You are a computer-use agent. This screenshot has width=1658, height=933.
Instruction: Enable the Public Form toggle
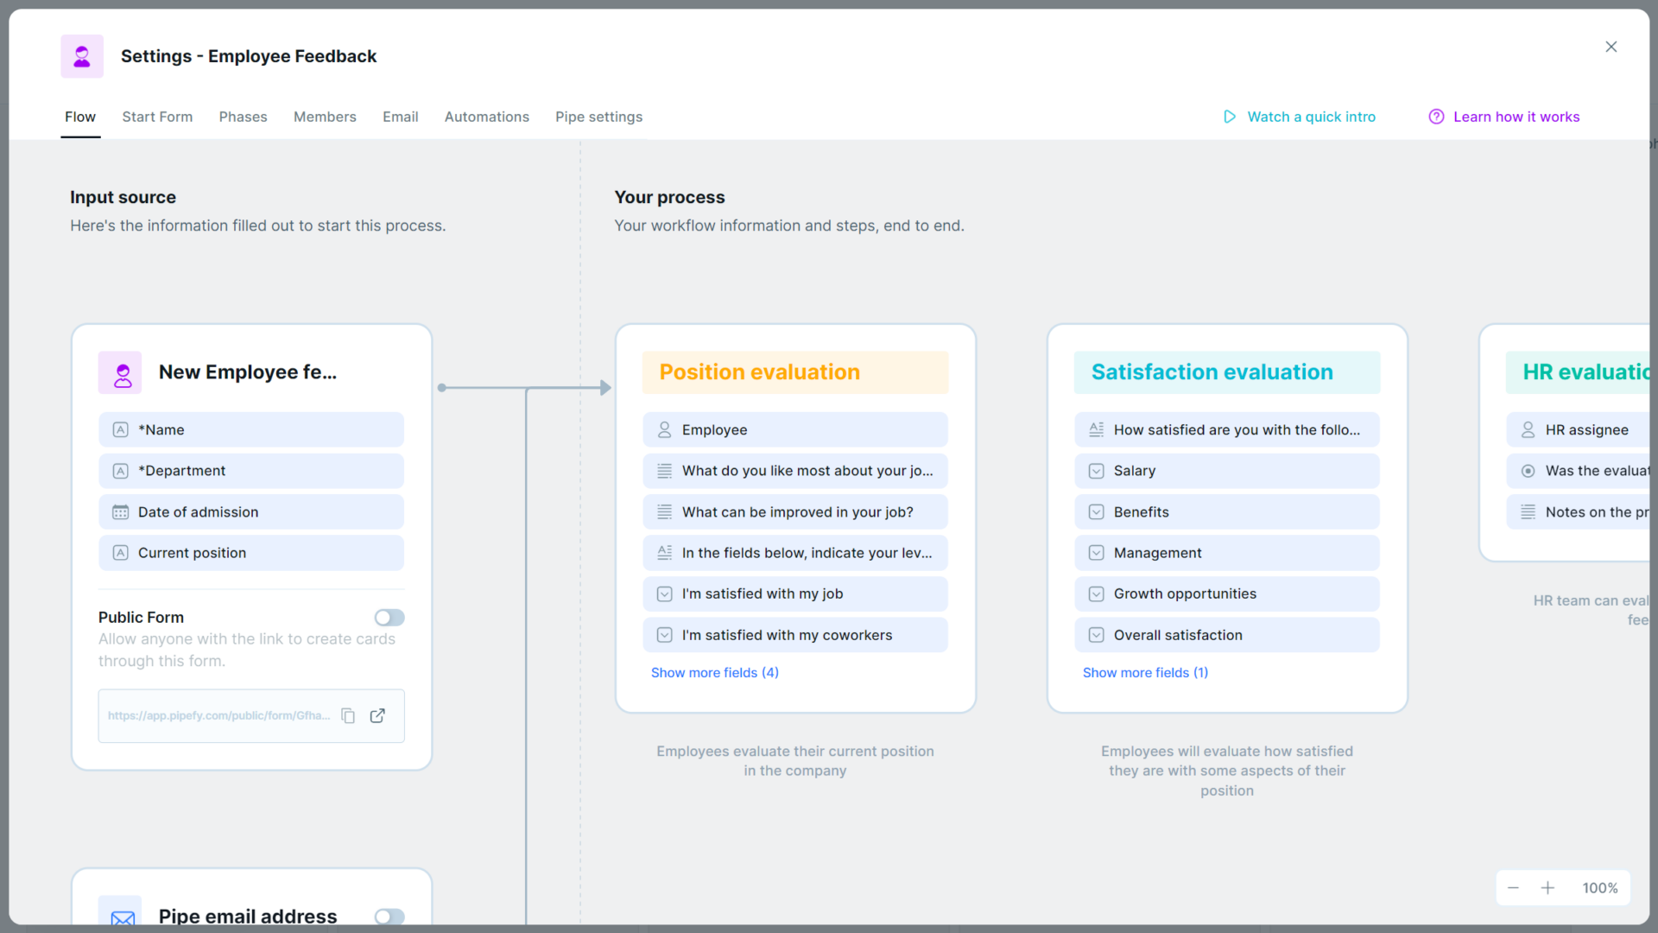click(x=389, y=617)
